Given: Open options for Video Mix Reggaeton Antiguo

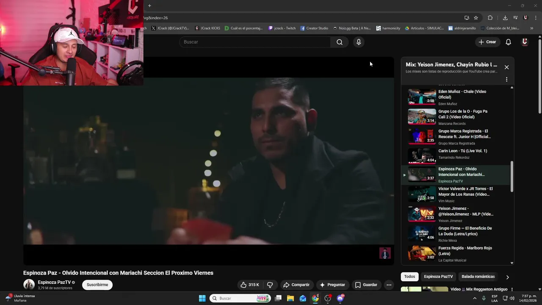Looking at the screenshot, I should [x=512, y=290].
